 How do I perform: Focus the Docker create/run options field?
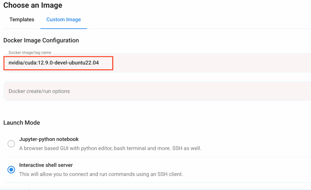coord(182,91)
